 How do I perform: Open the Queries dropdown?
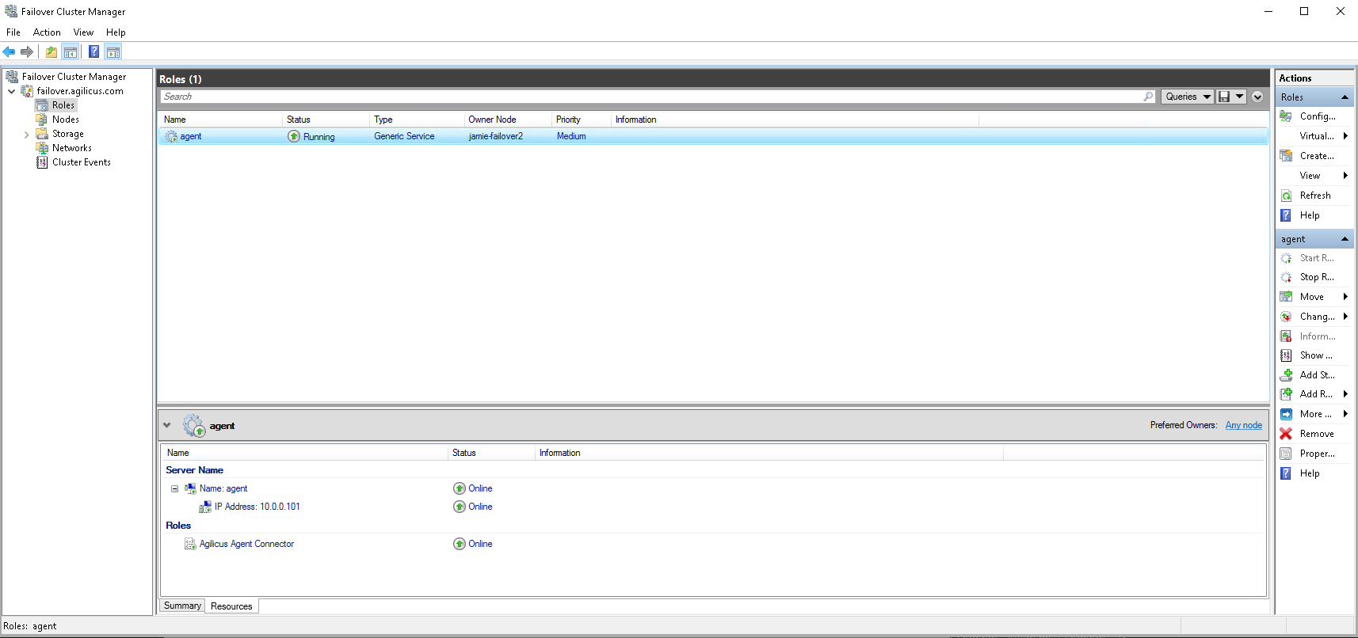(1187, 97)
